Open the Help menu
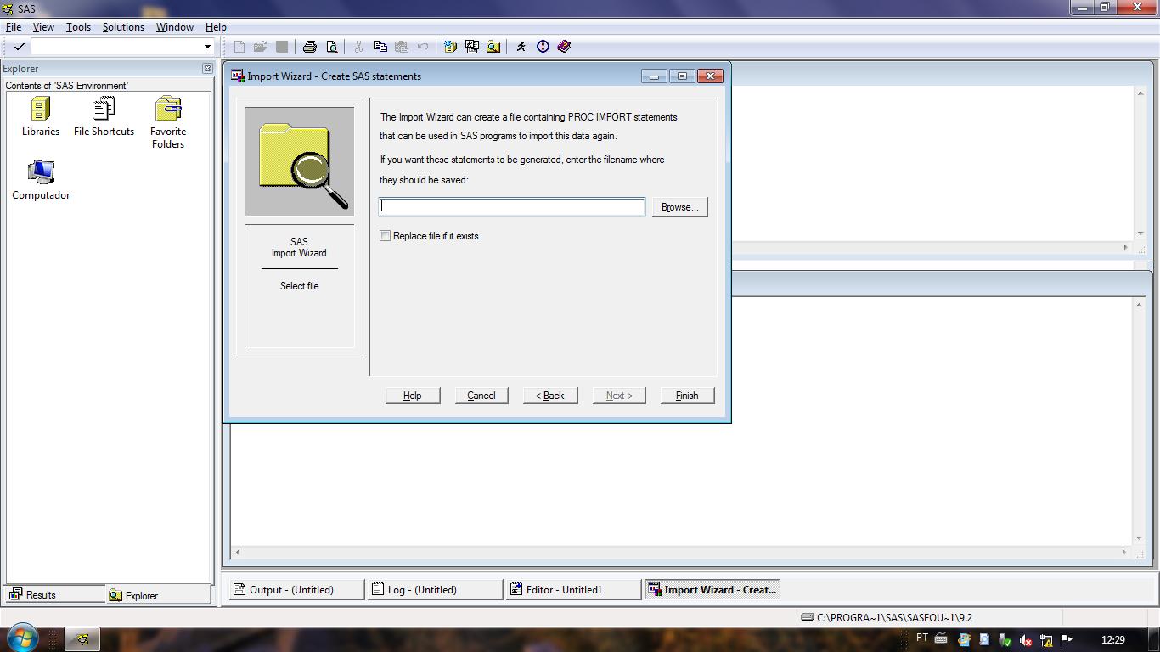The image size is (1160, 652). (x=216, y=27)
